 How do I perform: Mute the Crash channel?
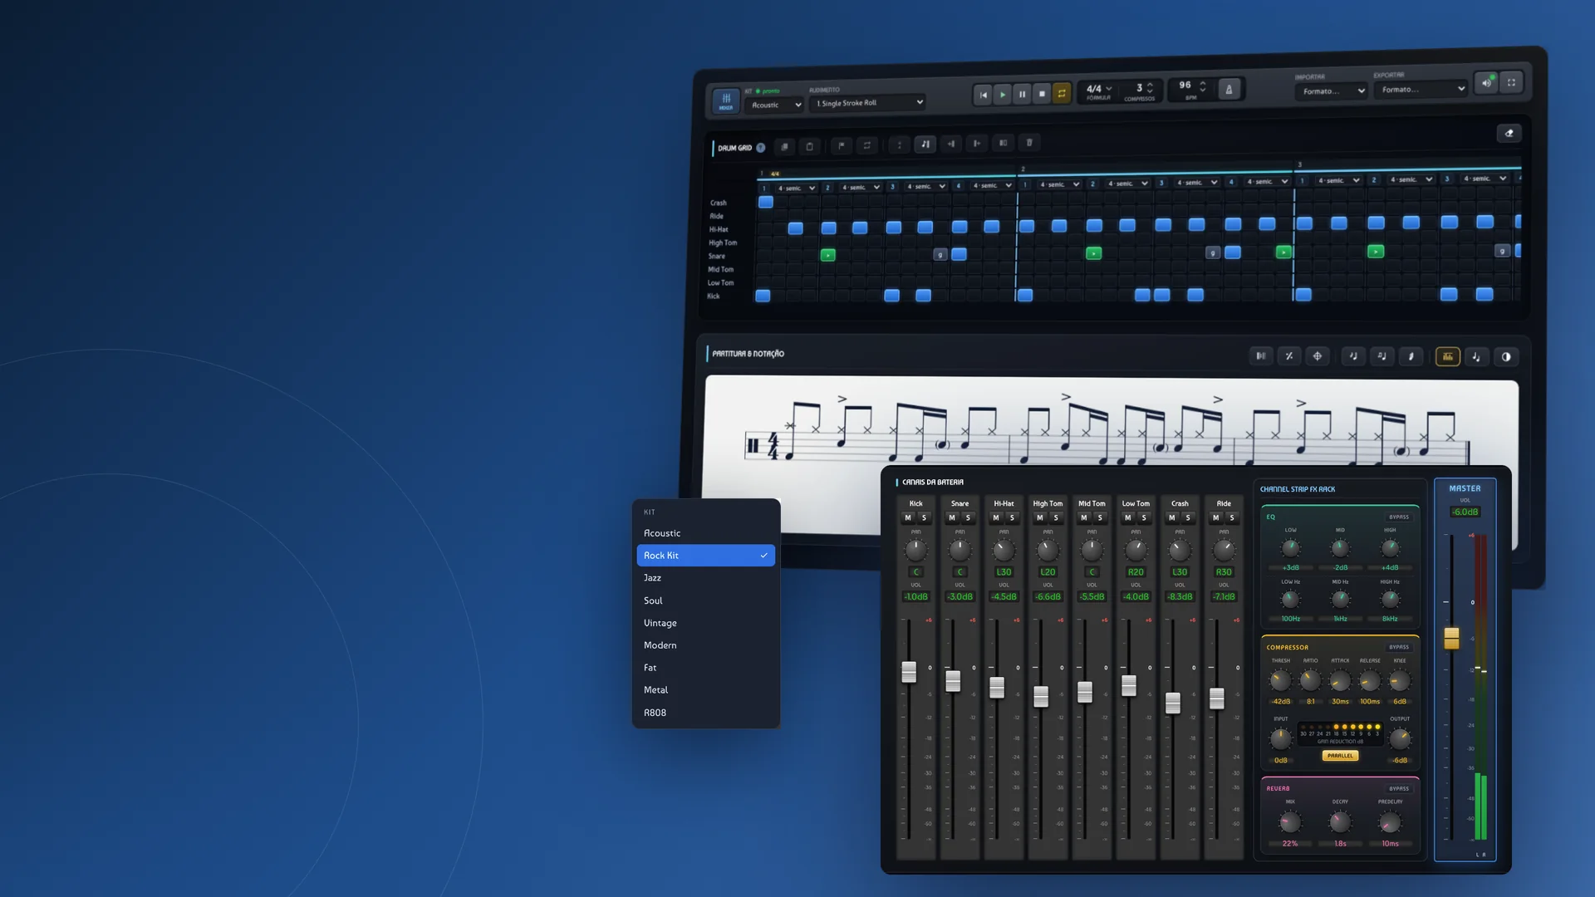tap(1172, 517)
